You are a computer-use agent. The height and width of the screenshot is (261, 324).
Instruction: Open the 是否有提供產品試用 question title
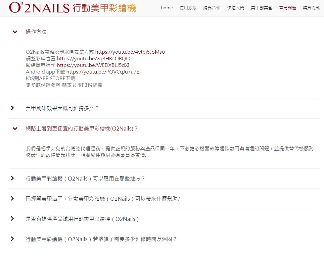[x=82, y=219]
